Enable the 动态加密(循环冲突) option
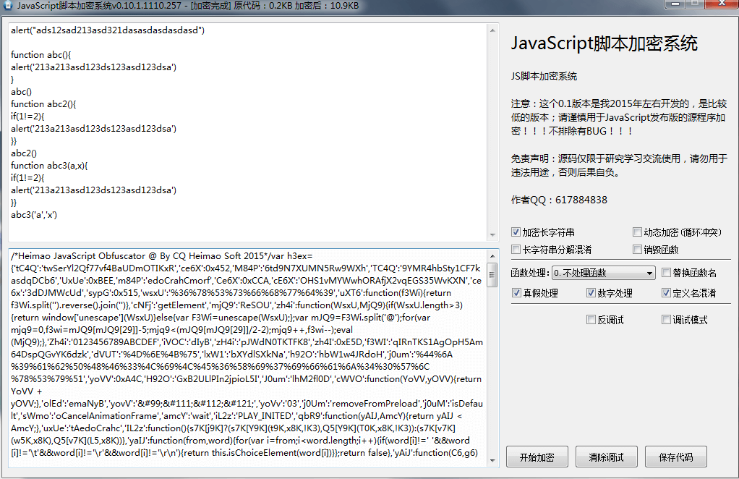Image resolution: width=739 pixels, height=479 pixels. pos(638,232)
